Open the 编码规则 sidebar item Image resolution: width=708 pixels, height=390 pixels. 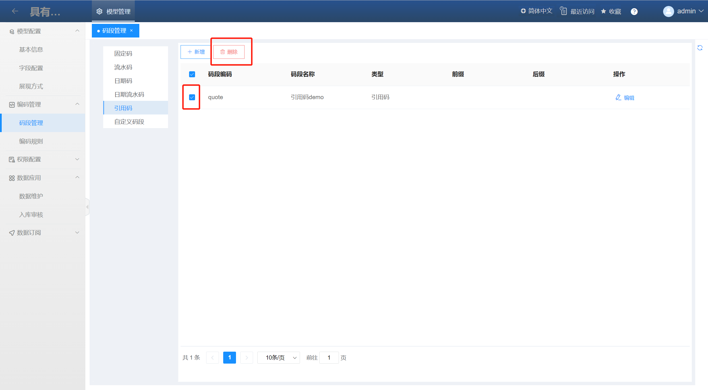(x=31, y=141)
